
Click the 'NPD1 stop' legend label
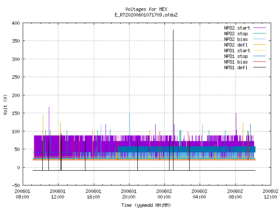[x=236, y=56]
